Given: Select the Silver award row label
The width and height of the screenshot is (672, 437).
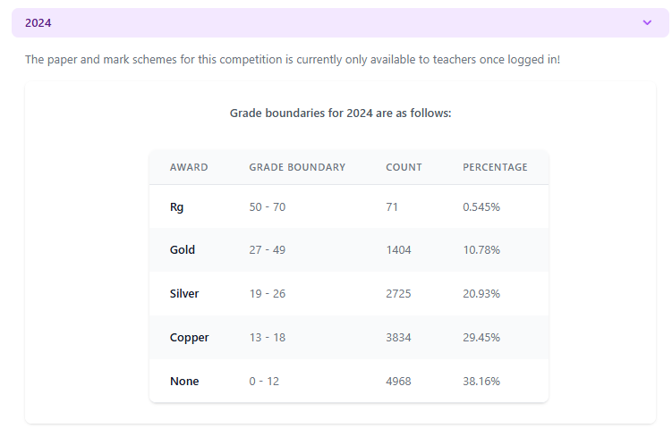Looking at the screenshot, I should (x=184, y=294).
